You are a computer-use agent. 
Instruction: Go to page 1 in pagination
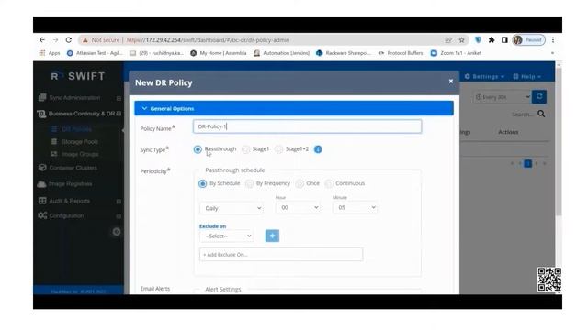527,163
